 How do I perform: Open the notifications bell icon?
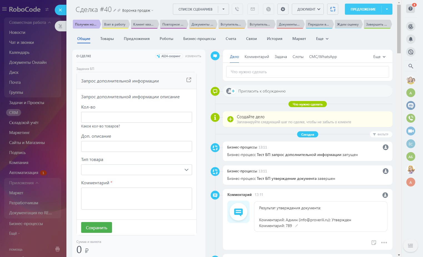[x=410, y=39]
